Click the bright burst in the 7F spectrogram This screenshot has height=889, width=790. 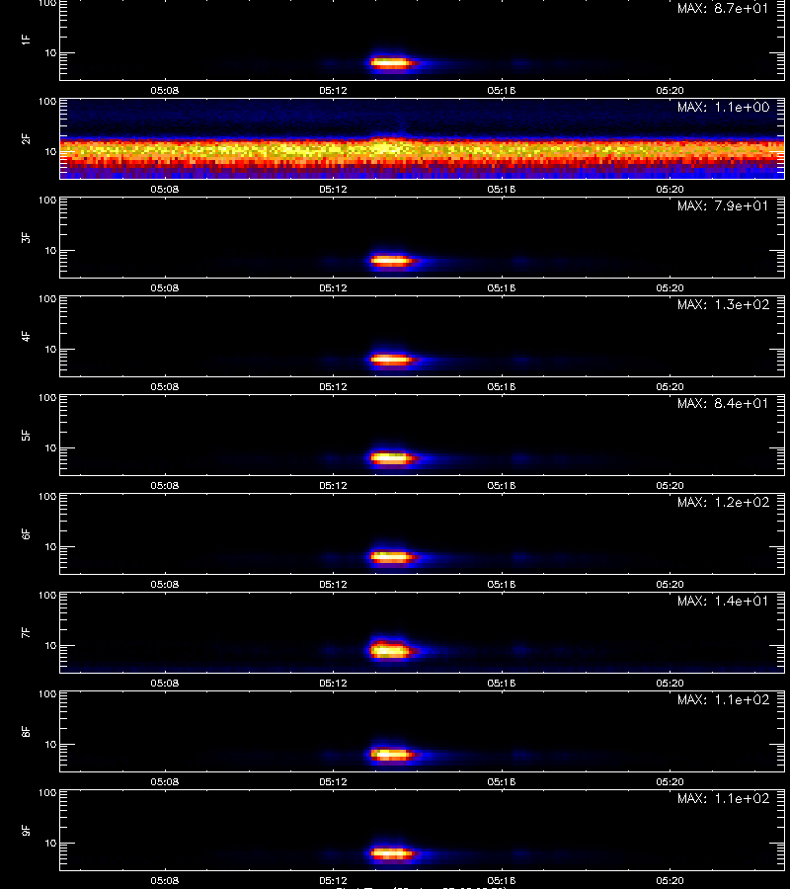(x=390, y=650)
